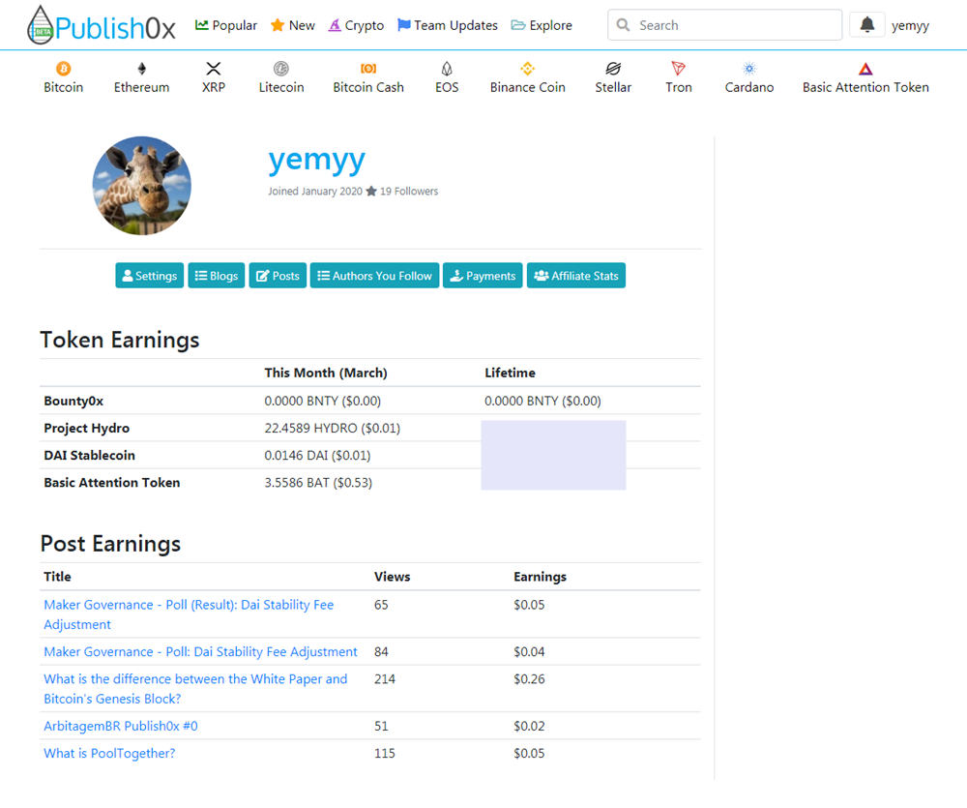Click the DAI Stablecoin row label
967x808 pixels.
(89, 456)
